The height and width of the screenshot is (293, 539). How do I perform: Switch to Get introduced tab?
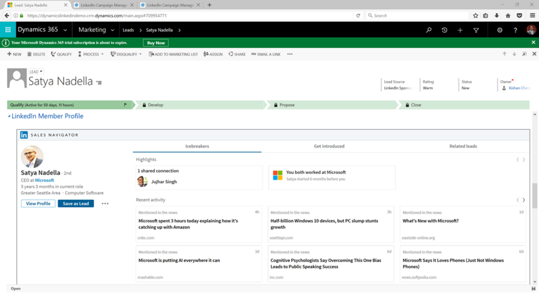329,146
